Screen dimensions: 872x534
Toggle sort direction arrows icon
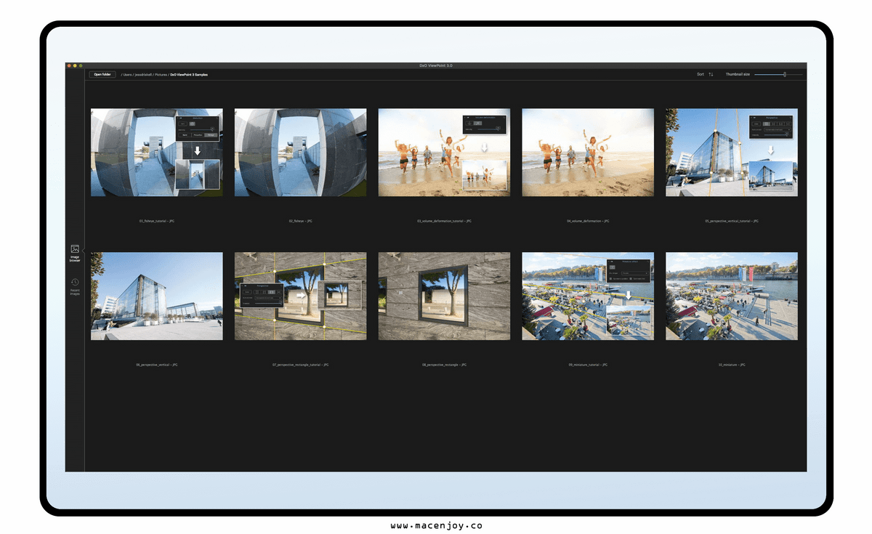(711, 74)
